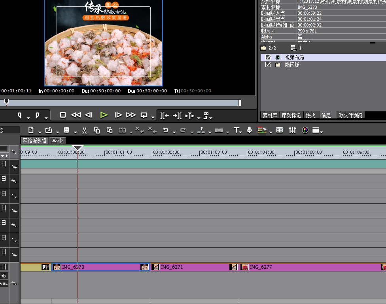Screen dimensions: 386x304
Task: Open the dropdown arrow beside the New Sequence icon
Action: click(40, 132)
